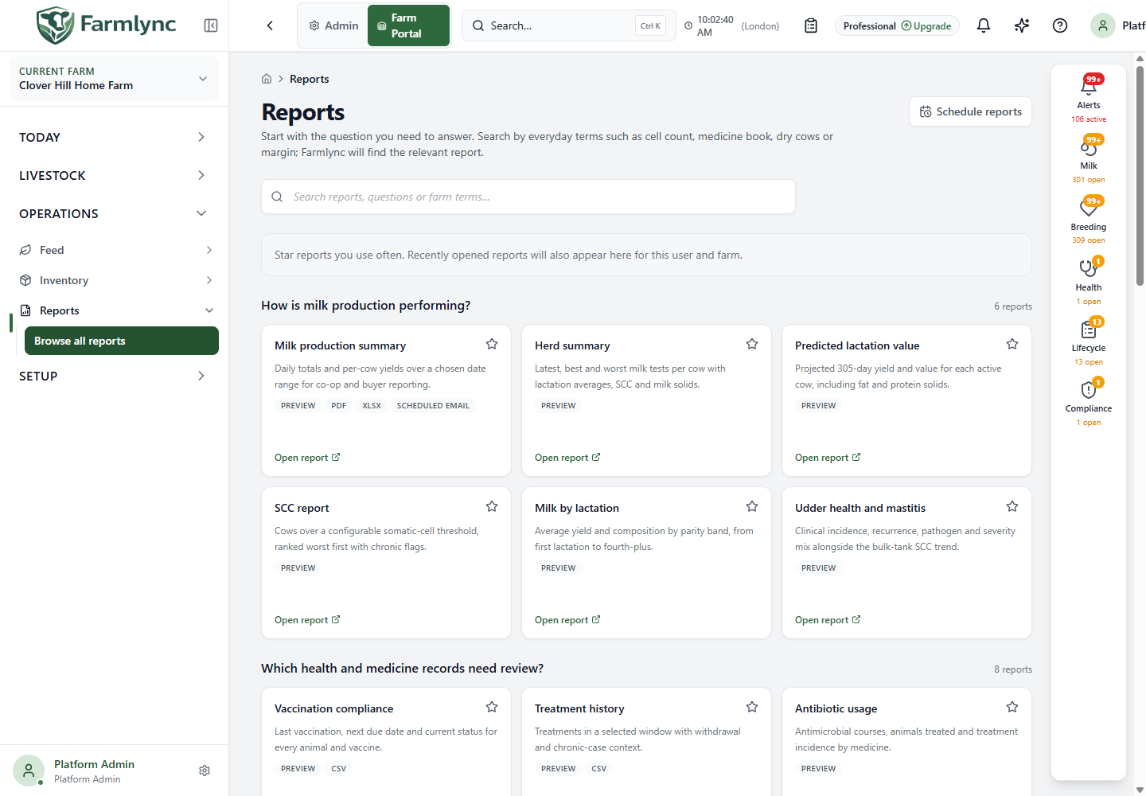Switch to the Admin tab

[333, 25]
